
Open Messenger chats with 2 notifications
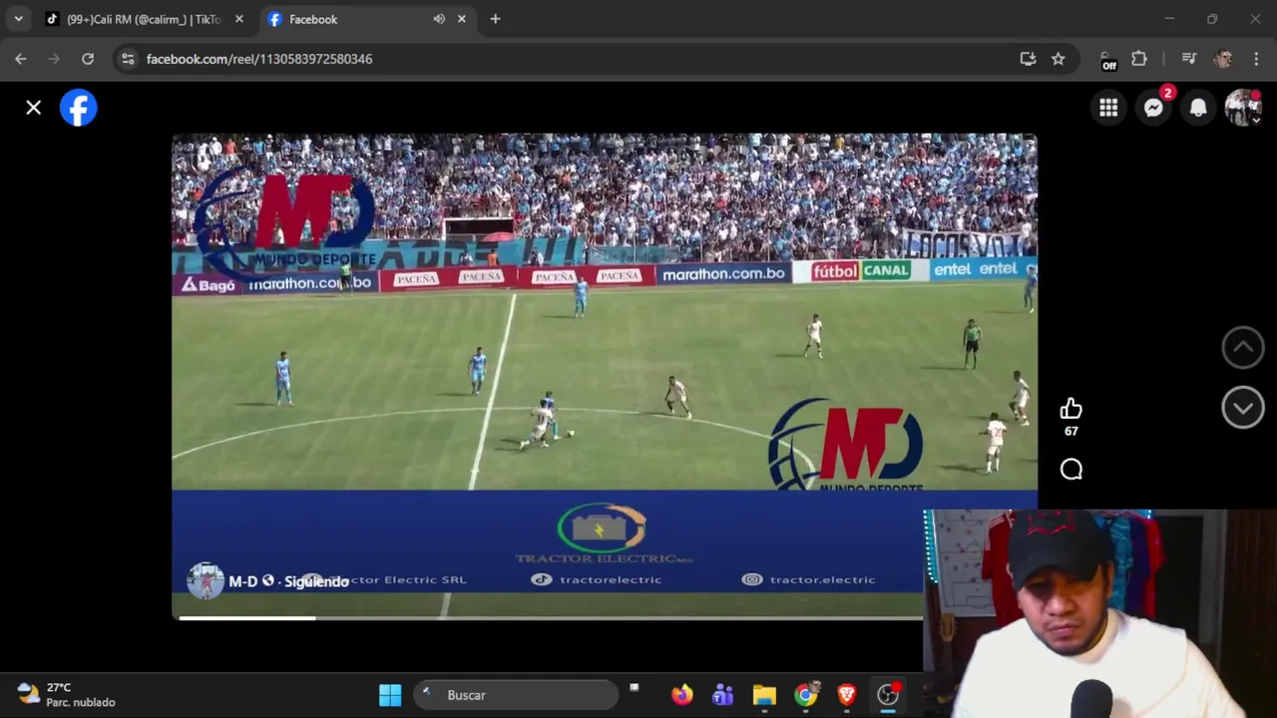1154,108
